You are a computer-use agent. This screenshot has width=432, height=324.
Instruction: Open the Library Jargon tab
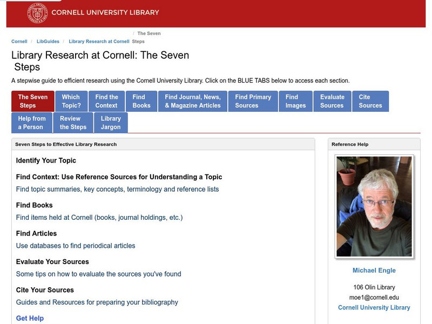pos(112,123)
